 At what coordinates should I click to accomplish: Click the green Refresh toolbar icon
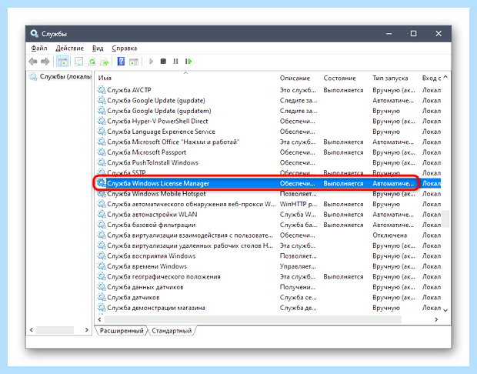point(92,62)
